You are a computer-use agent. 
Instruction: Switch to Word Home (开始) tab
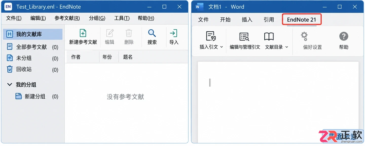tap(225, 20)
